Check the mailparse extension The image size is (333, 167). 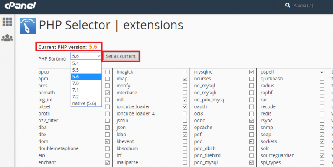pos(185,163)
